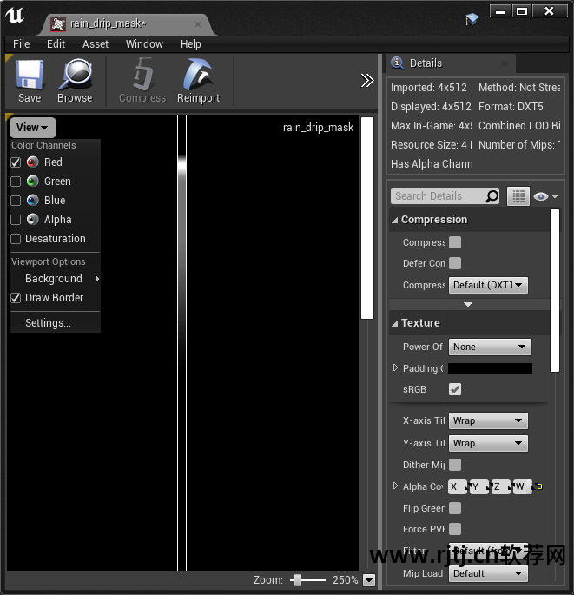Enable the Blue channel checkbox
Screen dimensions: 574x595
click(16, 201)
